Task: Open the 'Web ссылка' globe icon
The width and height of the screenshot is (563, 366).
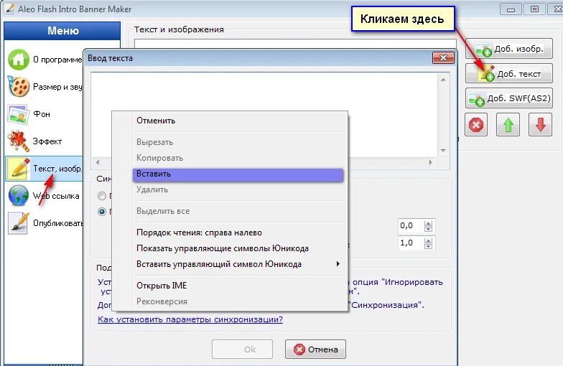Action: click(x=19, y=195)
